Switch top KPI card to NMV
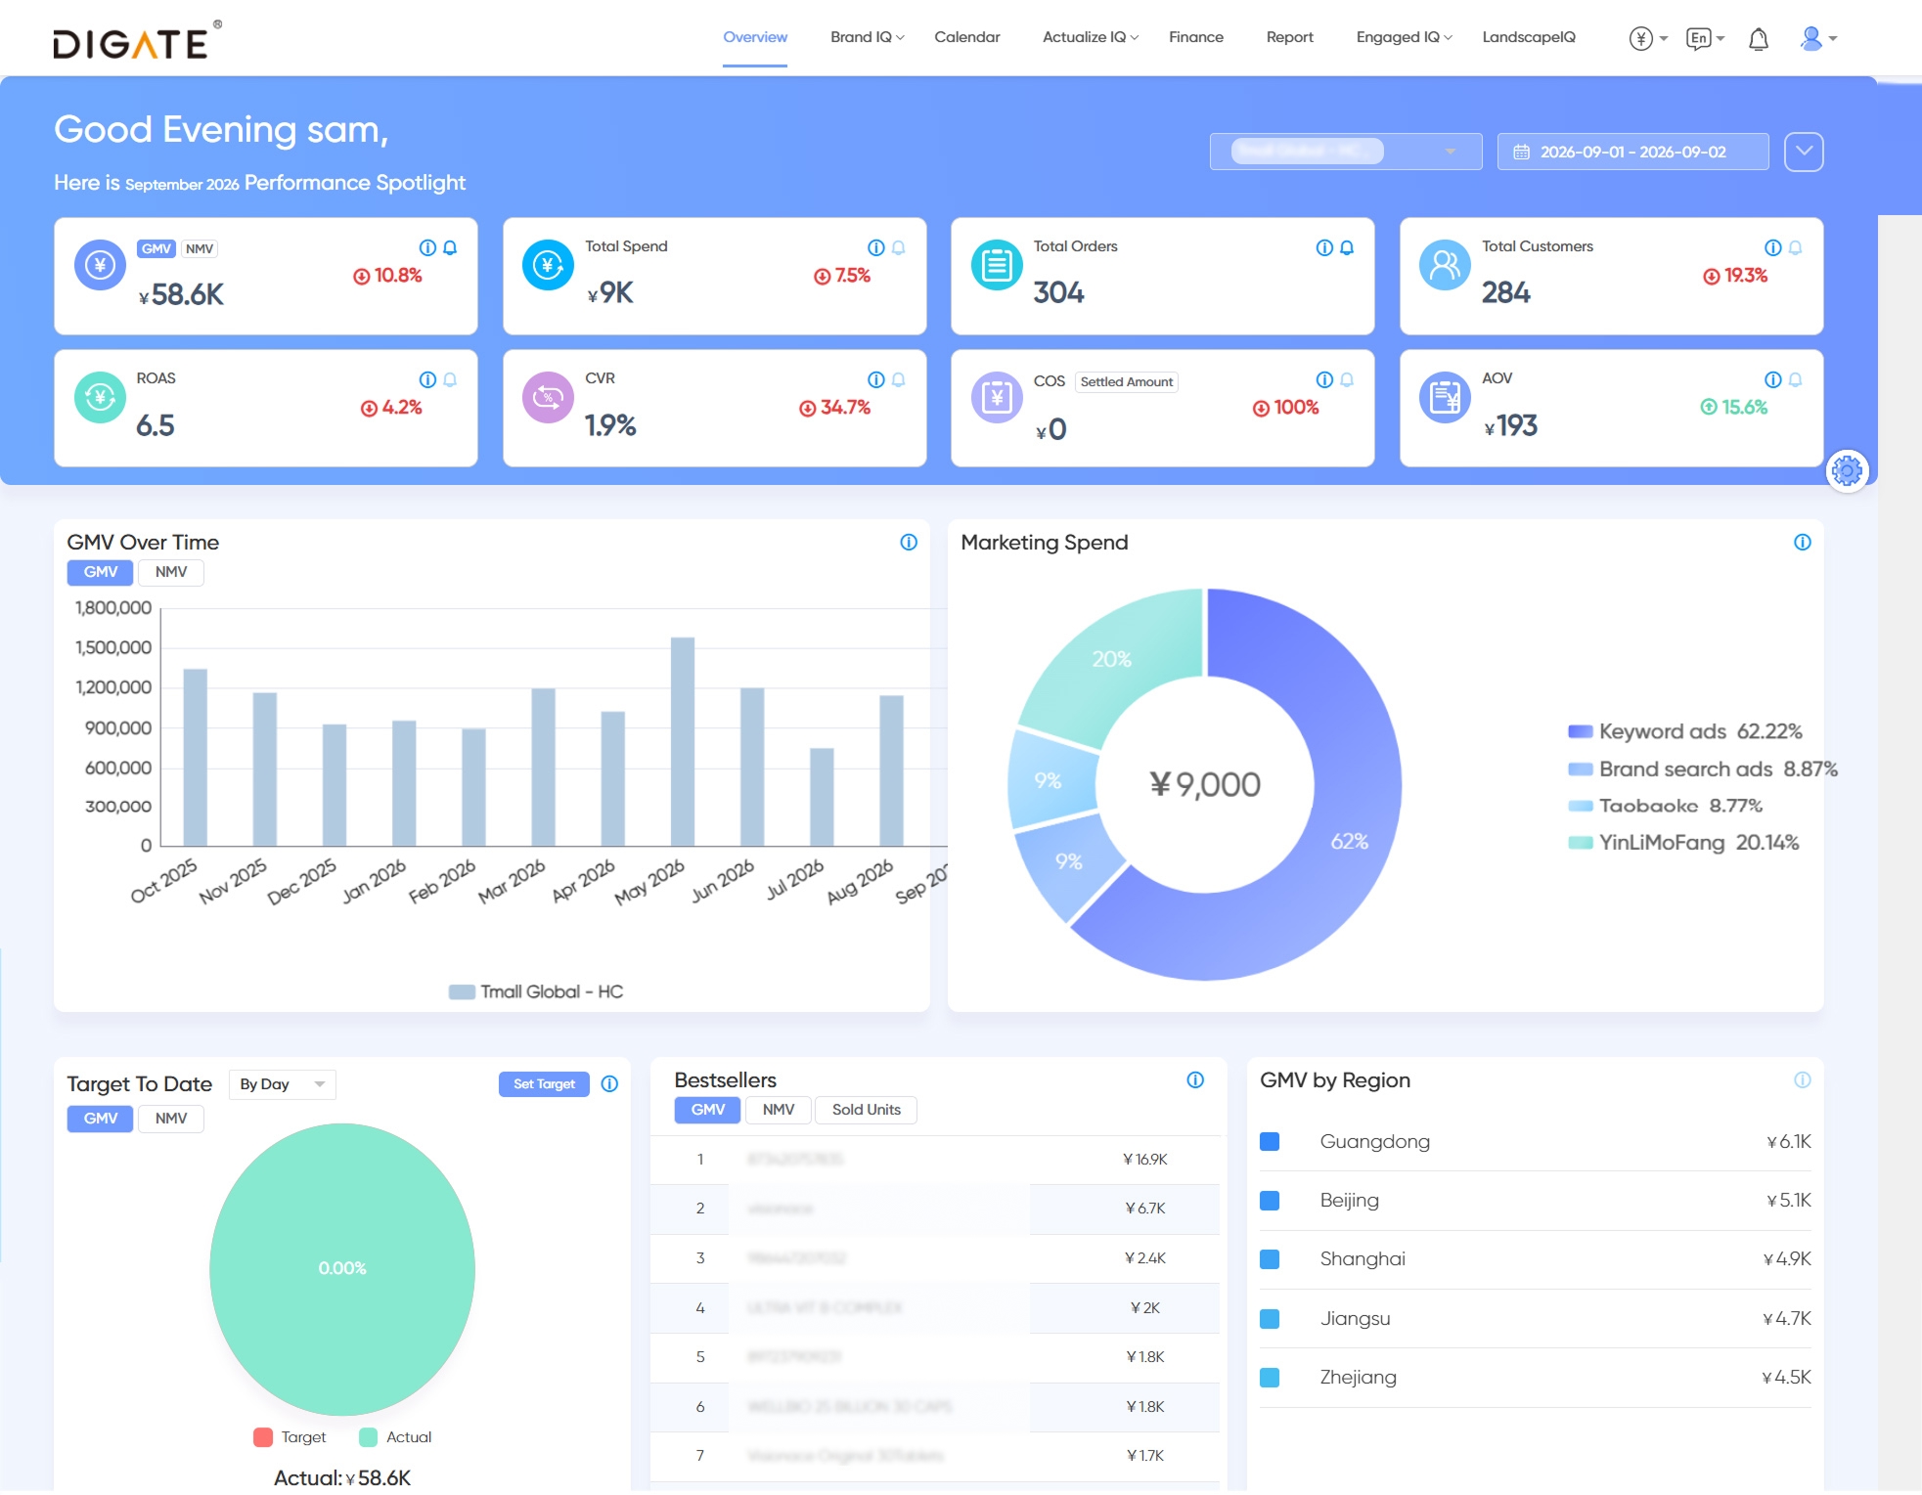Image resolution: width=1922 pixels, height=1495 pixels. pos(200,248)
